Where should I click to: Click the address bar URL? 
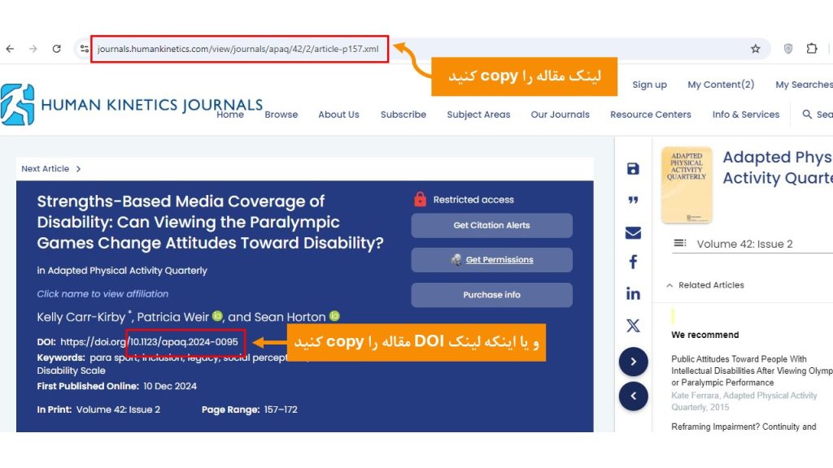238,49
